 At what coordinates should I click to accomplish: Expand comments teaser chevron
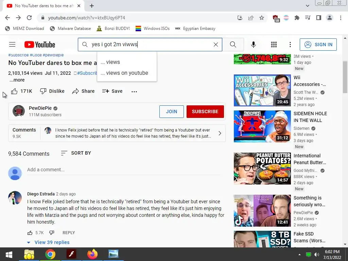(x=220, y=133)
